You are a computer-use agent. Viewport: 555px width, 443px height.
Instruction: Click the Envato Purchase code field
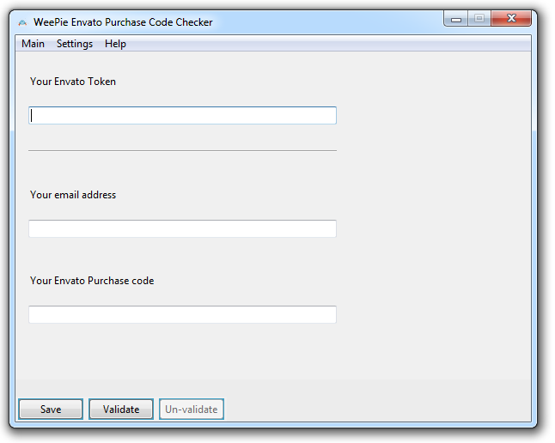182,314
